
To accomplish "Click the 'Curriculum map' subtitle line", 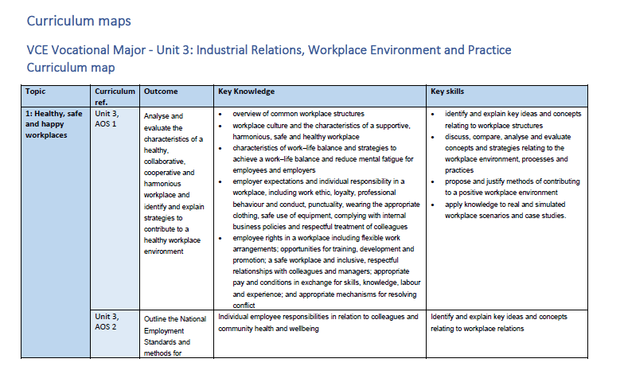I will pos(71,68).
